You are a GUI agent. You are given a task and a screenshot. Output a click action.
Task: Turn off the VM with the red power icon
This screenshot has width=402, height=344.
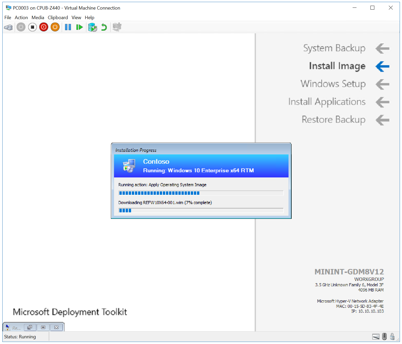coord(43,27)
